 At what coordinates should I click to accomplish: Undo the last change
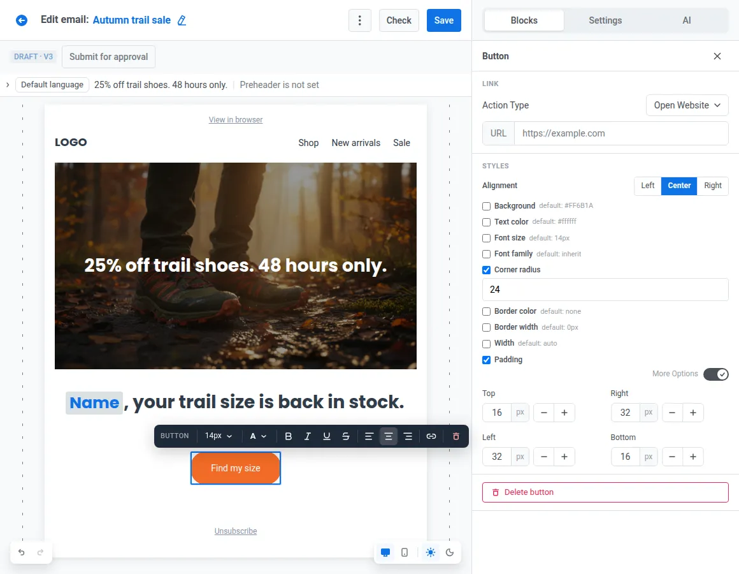22,552
